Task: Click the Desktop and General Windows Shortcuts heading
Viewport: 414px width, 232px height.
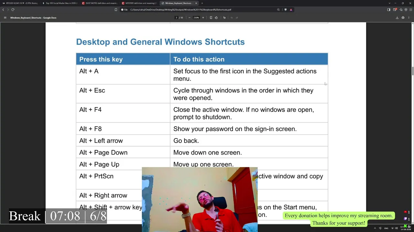Action: tap(160, 42)
